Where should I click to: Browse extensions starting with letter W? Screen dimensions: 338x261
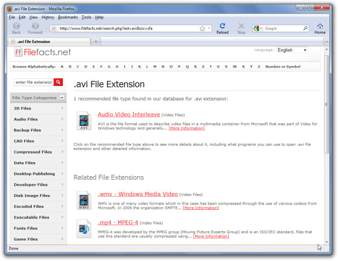235,67
